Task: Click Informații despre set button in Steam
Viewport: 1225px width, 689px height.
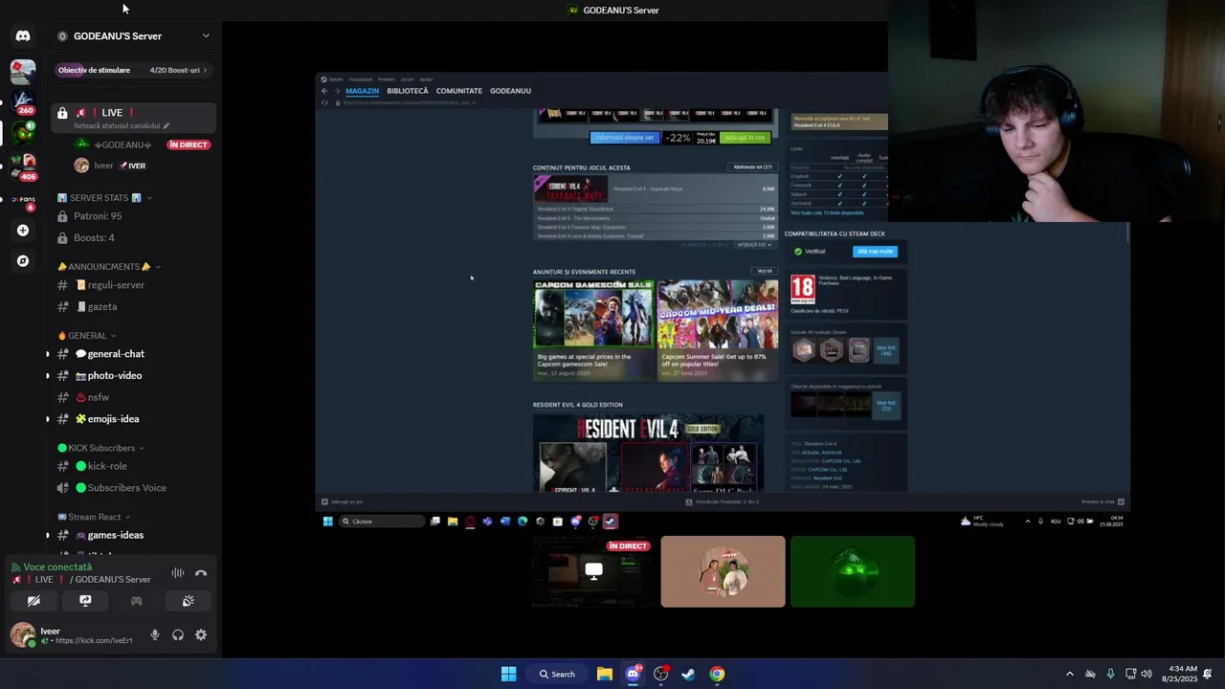Action: (x=625, y=138)
